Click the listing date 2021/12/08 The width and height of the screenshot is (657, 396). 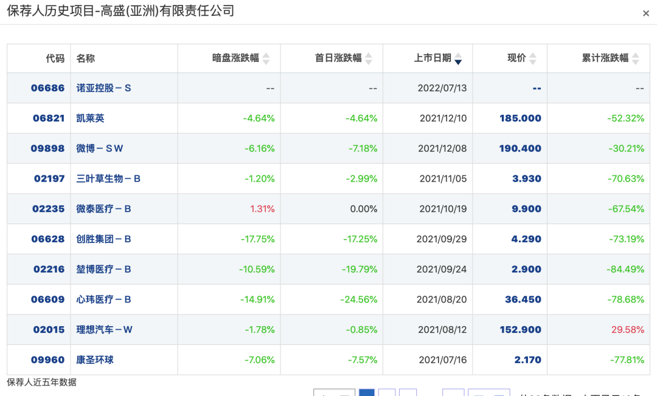point(442,148)
